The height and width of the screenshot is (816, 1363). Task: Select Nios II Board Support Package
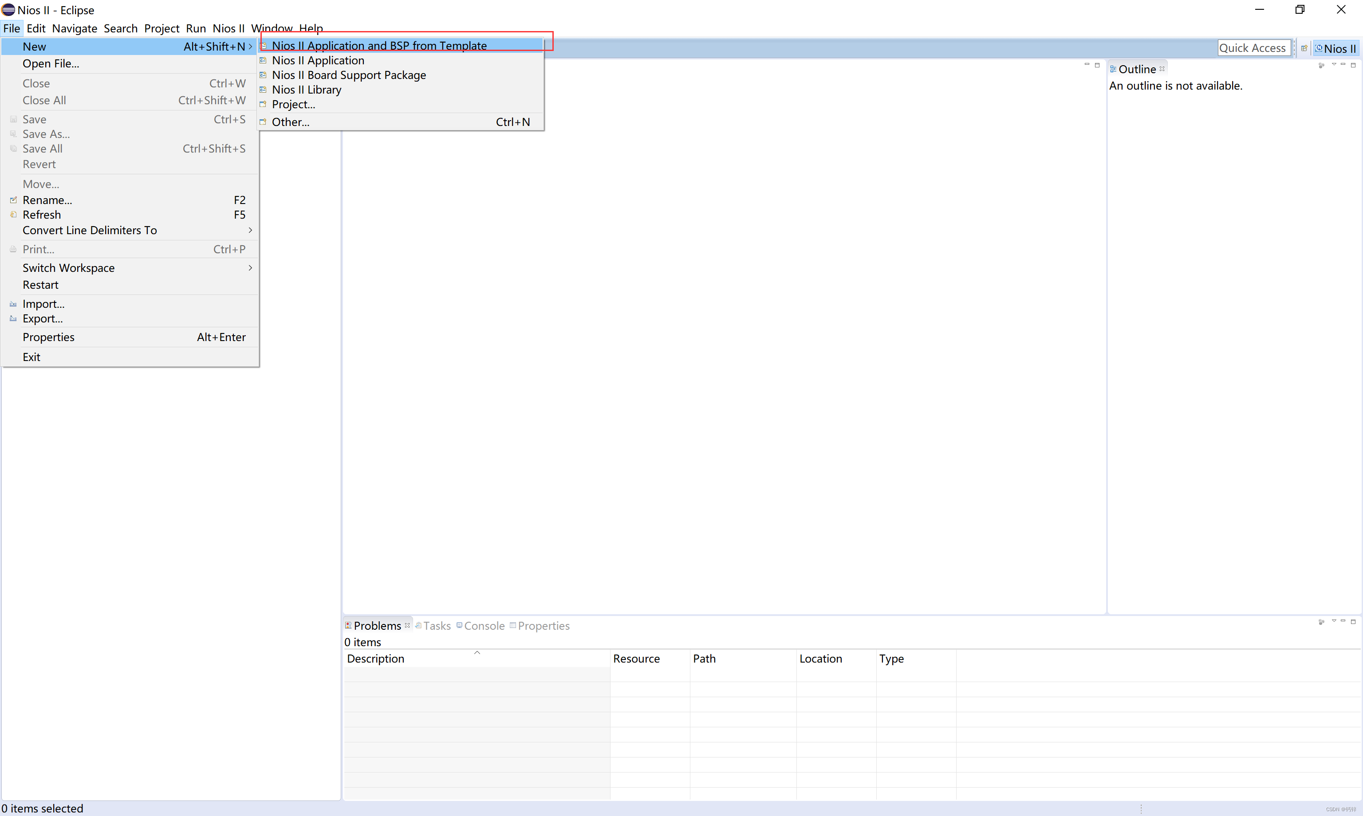(x=349, y=75)
